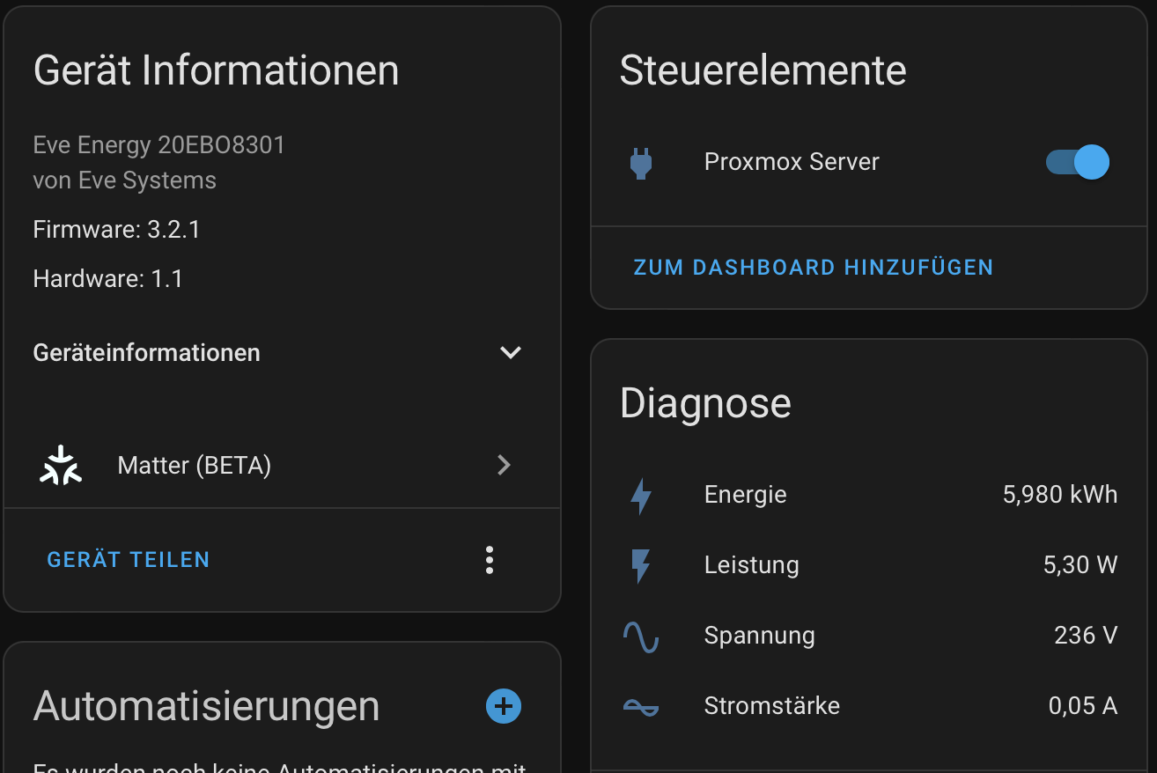The image size is (1157, 773).
Task: Click the Spannung sine wave icon
Action: 641,637
